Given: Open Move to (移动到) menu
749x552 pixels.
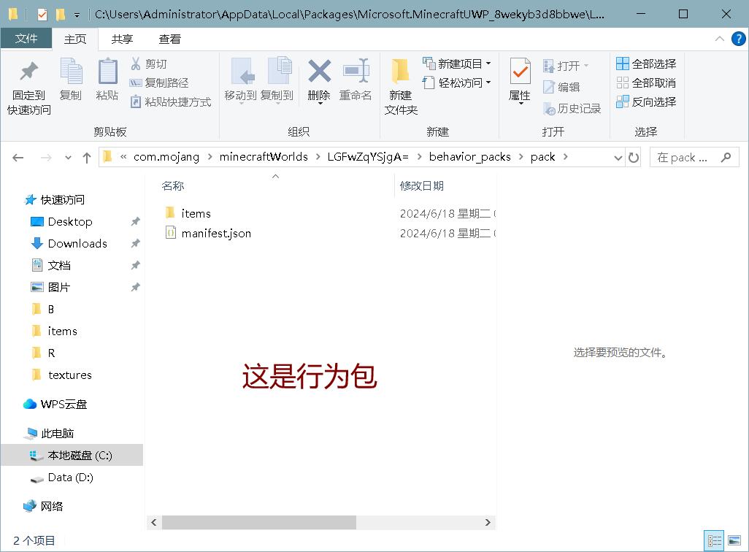Looking at the screenshot, I should pyautogui.click(x=241, y=80).
